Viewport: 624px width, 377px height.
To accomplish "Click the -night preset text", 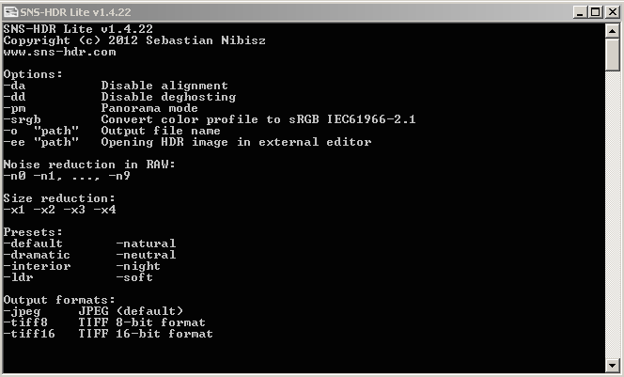I will click(138, 266).
